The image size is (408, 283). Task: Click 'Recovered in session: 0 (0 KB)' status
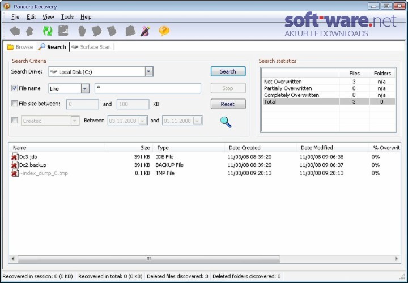[38, 276]
